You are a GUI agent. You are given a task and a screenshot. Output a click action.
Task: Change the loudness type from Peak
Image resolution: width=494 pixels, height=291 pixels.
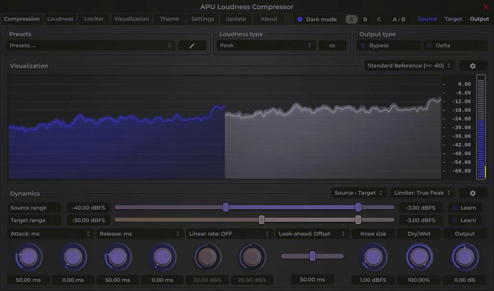265,45
